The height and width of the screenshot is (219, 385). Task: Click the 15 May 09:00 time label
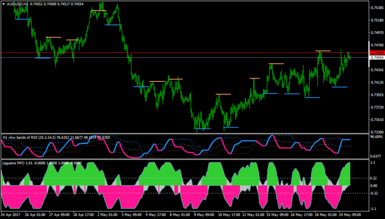(278, 215)
